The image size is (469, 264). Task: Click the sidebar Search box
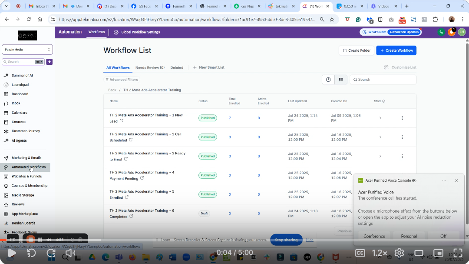point(23,62)
